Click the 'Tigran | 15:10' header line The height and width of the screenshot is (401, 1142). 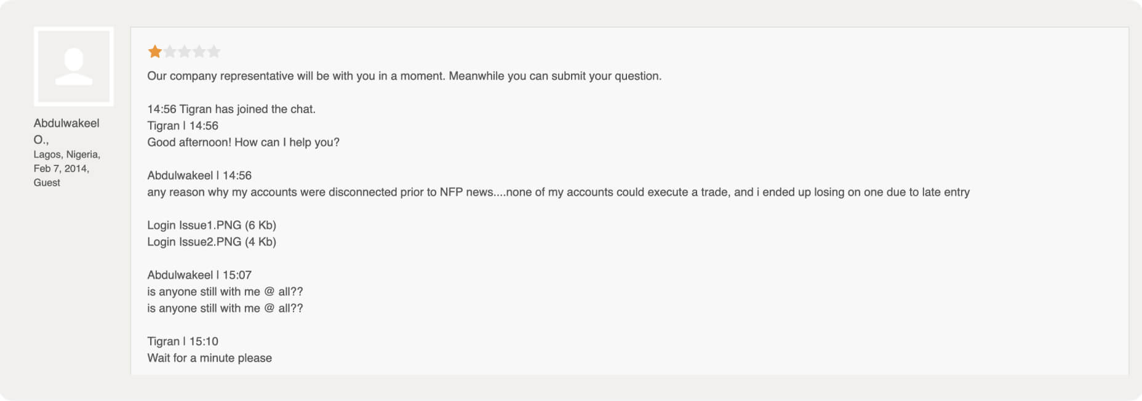[183, 341]
